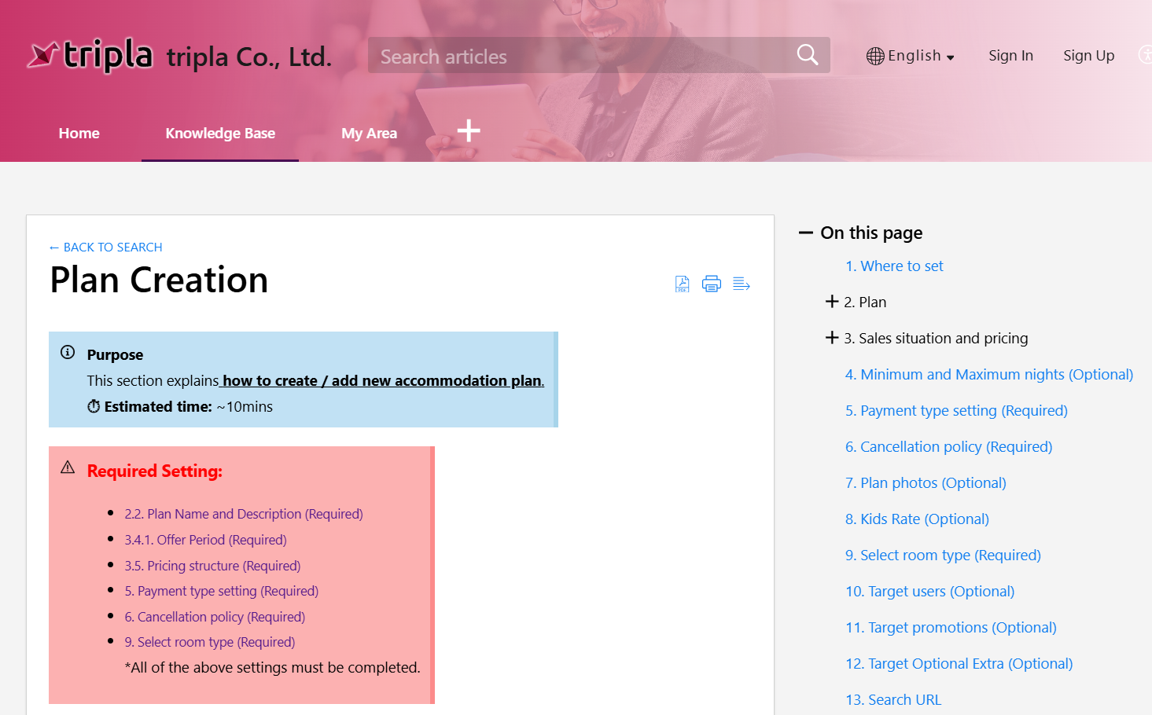
Task: Open the accessibility options icon
Action: (x=1146, y=55)
